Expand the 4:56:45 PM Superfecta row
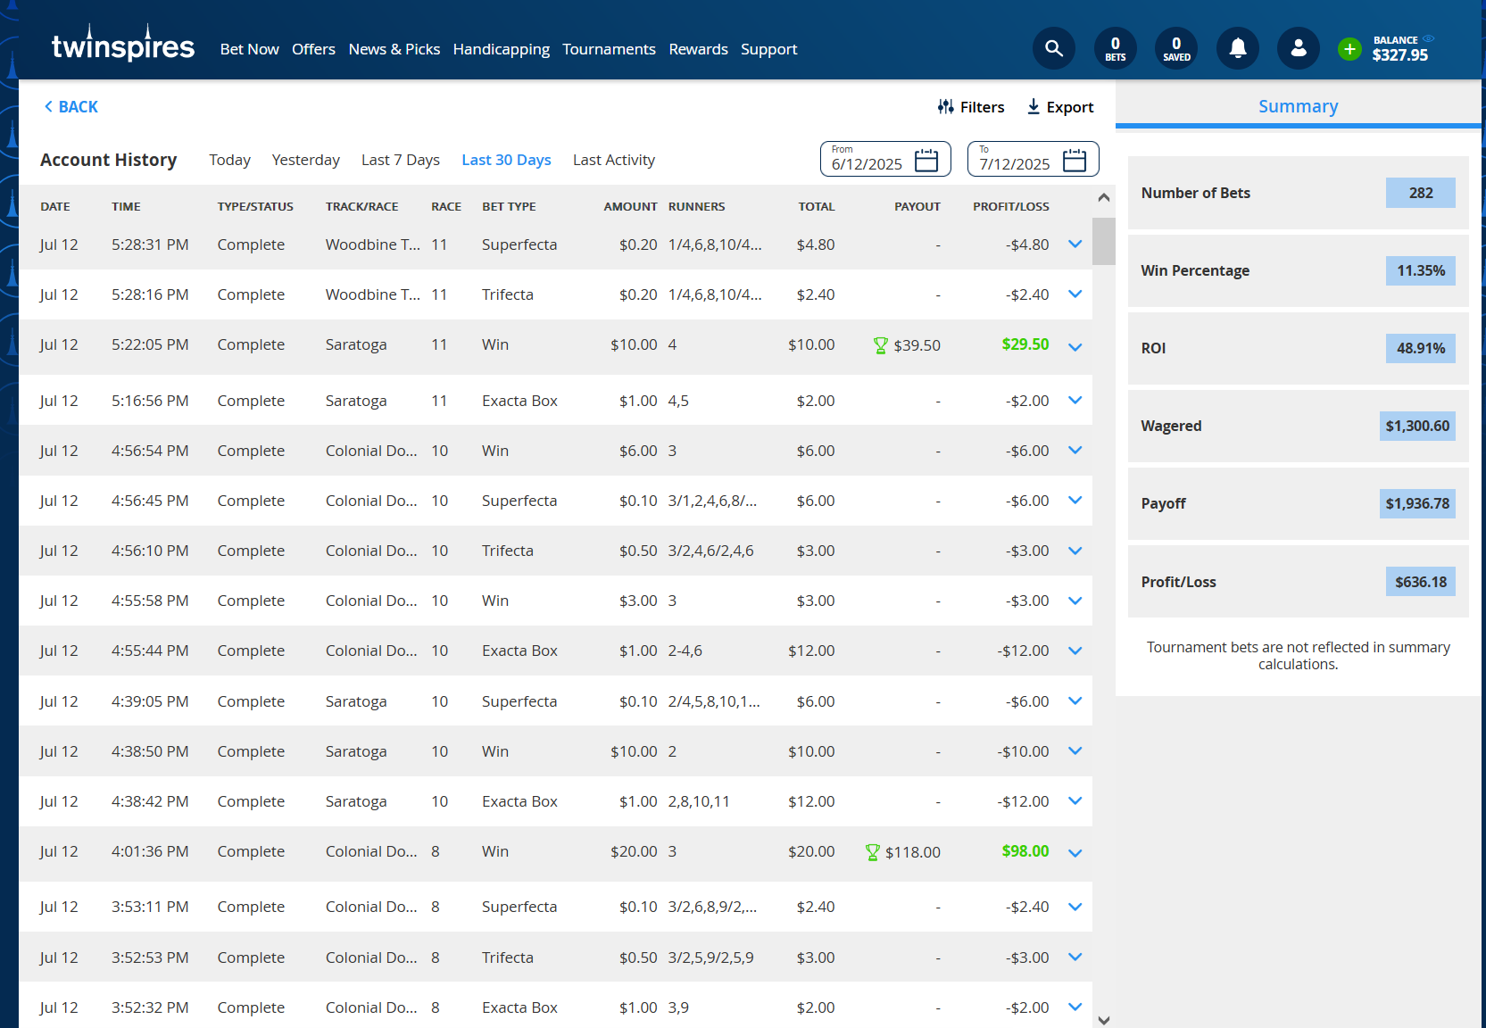 [x=1075, y=501]
